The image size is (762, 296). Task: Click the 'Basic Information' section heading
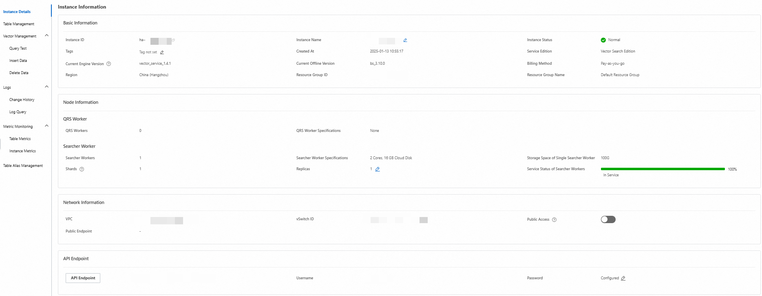[x=80, y=23]
